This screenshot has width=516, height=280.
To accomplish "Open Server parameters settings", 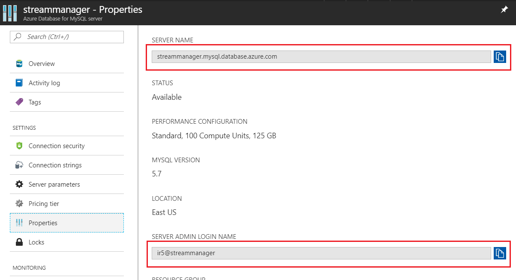I will click(x=67, y=184).
